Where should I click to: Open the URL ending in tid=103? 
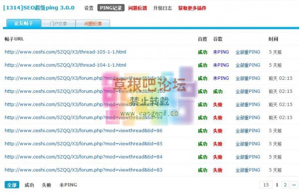85,78
